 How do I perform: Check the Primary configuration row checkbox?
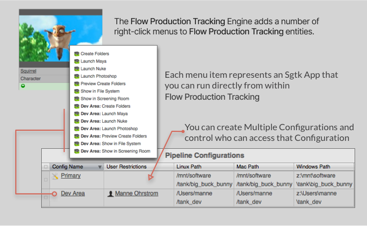[46, 180]
